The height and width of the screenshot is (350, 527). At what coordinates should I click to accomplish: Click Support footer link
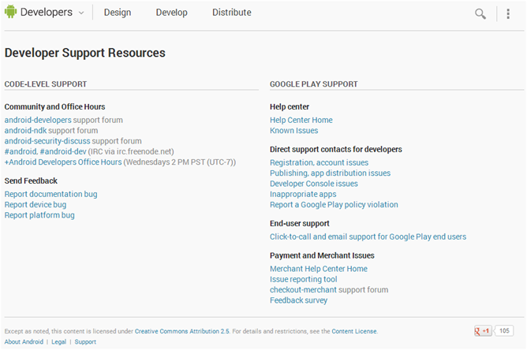[x=85, y=341]
